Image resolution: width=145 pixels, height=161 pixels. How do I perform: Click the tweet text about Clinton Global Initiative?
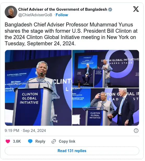point(71,34)
